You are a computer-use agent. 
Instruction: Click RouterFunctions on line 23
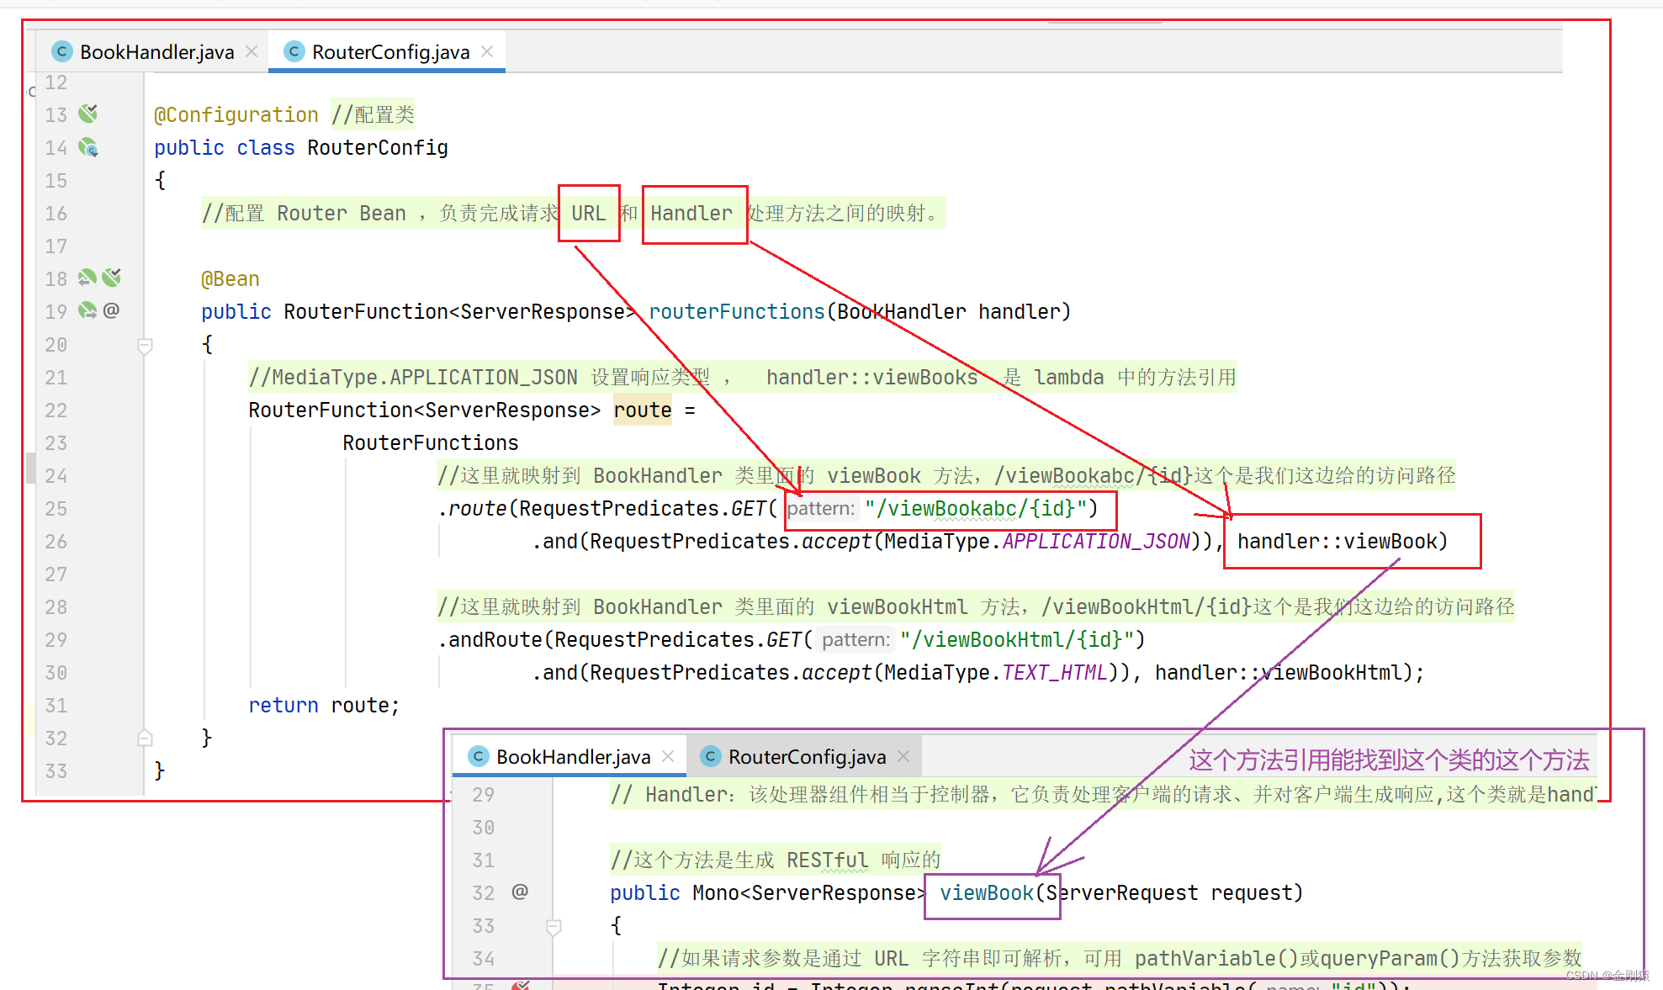431,443
